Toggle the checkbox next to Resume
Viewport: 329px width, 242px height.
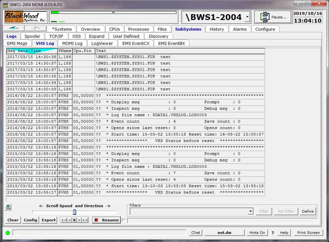click(124, 220)
